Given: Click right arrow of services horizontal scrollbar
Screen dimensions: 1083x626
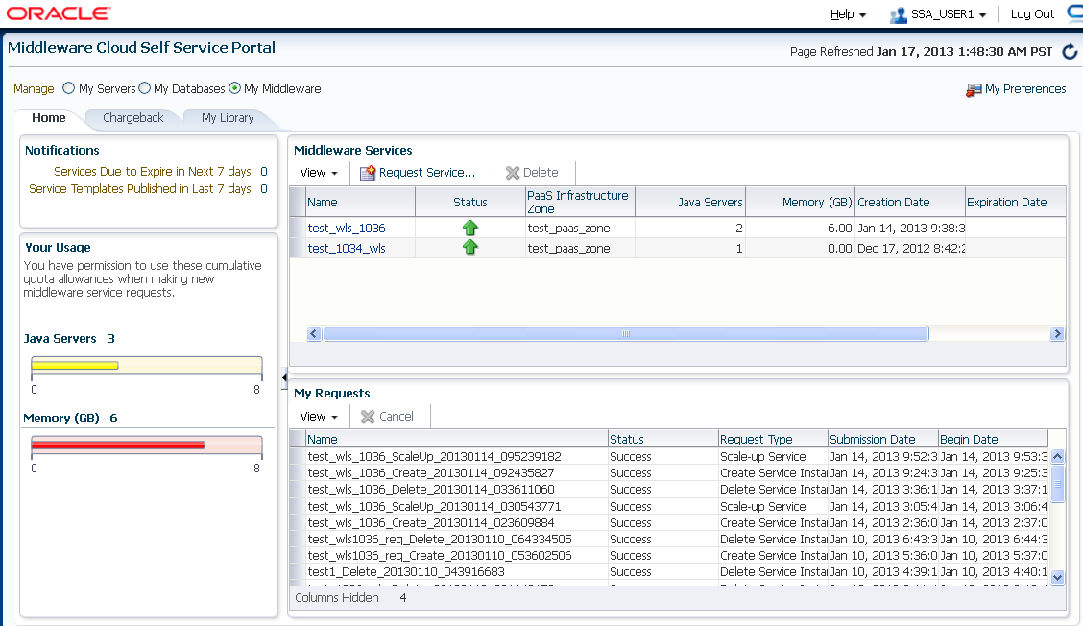Looking at the screenshot, I should point(1057,334).
